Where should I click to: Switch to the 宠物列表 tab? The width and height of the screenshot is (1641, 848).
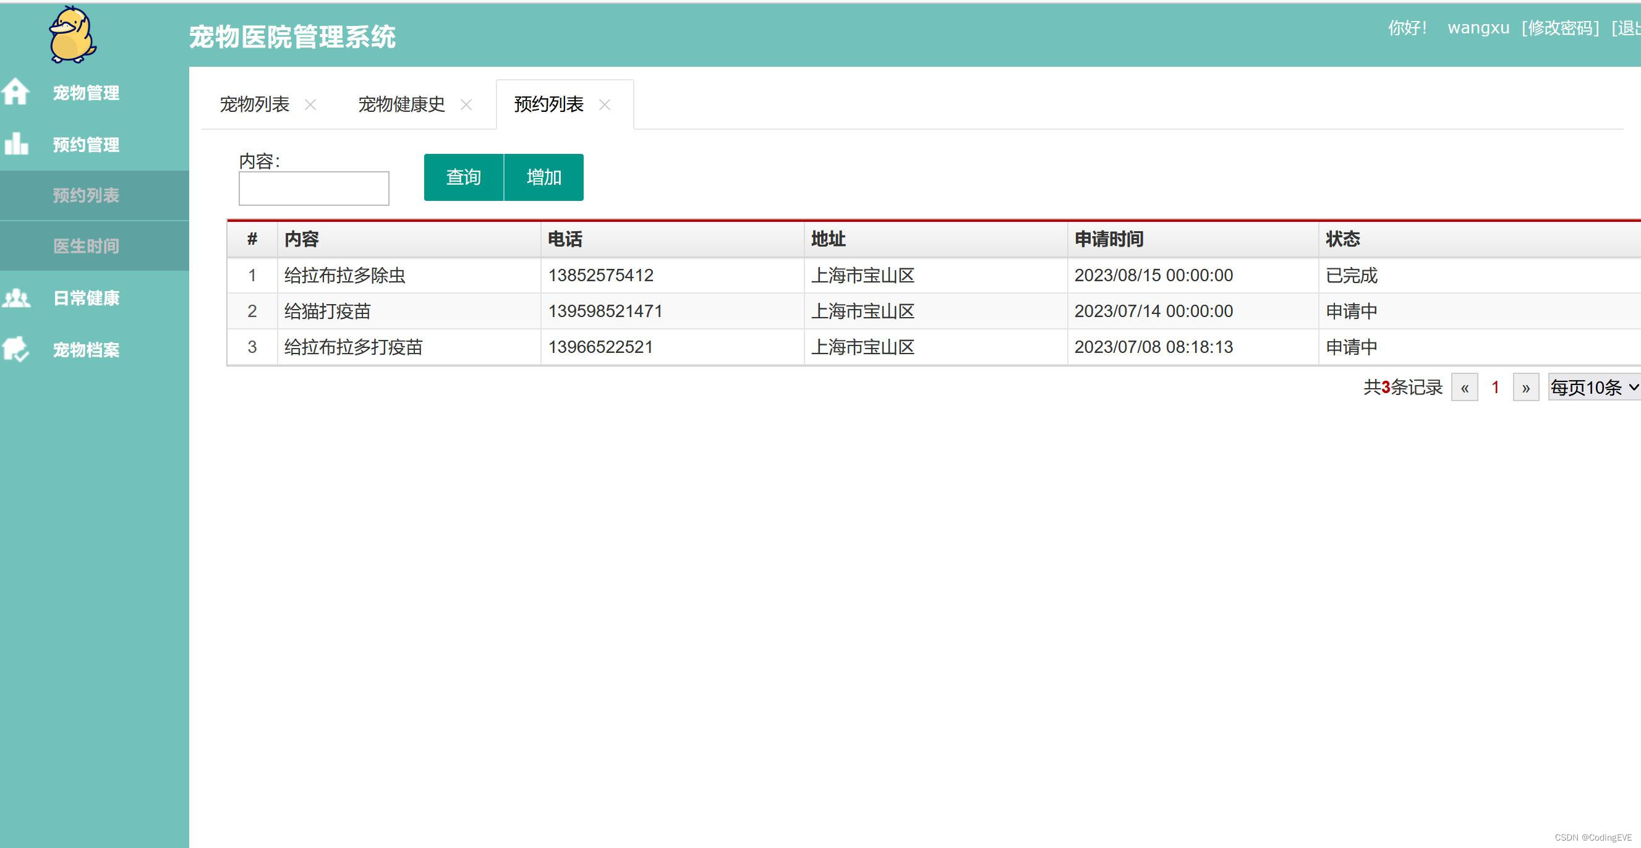(254, 104)
